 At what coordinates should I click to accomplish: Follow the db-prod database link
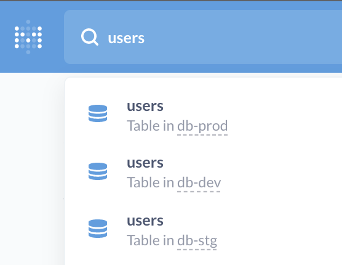202,126
